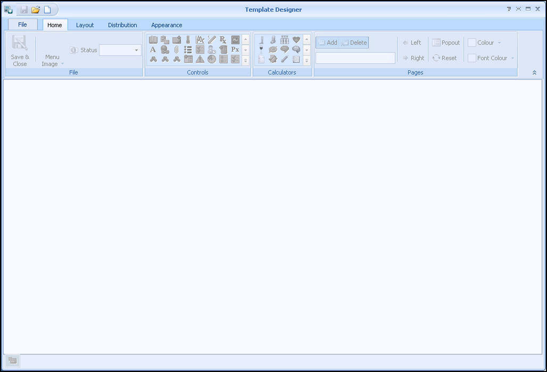Click the Popout button
547x372 pixels.
[446, 43]
